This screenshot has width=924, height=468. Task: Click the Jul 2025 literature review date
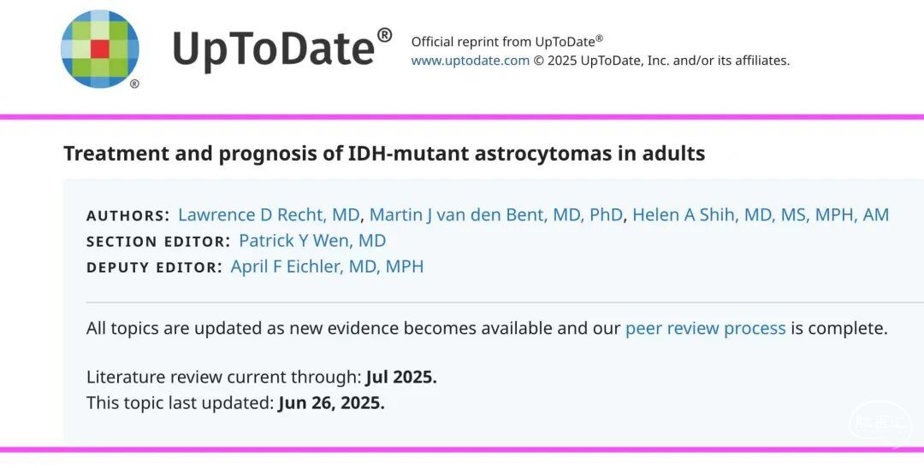tap(401, 377)
